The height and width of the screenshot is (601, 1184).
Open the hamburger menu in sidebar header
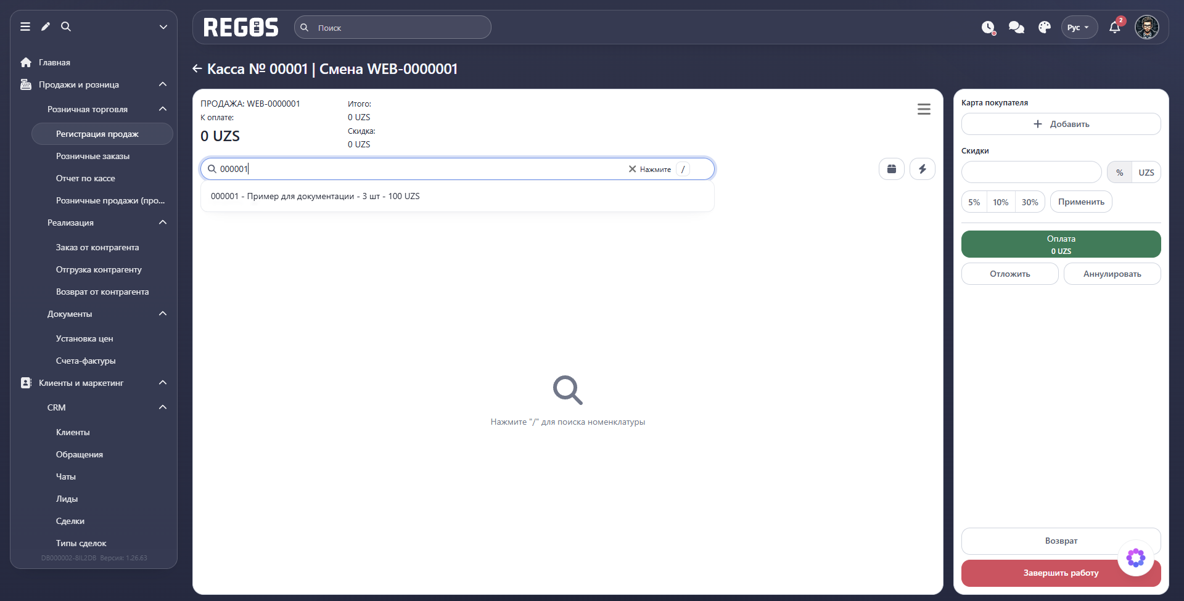pyautogui.click(x=25, y=27)
